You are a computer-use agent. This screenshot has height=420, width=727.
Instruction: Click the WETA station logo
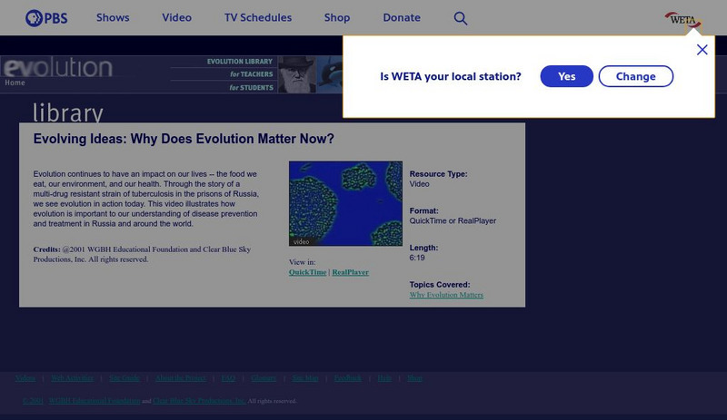pos(683,20)
